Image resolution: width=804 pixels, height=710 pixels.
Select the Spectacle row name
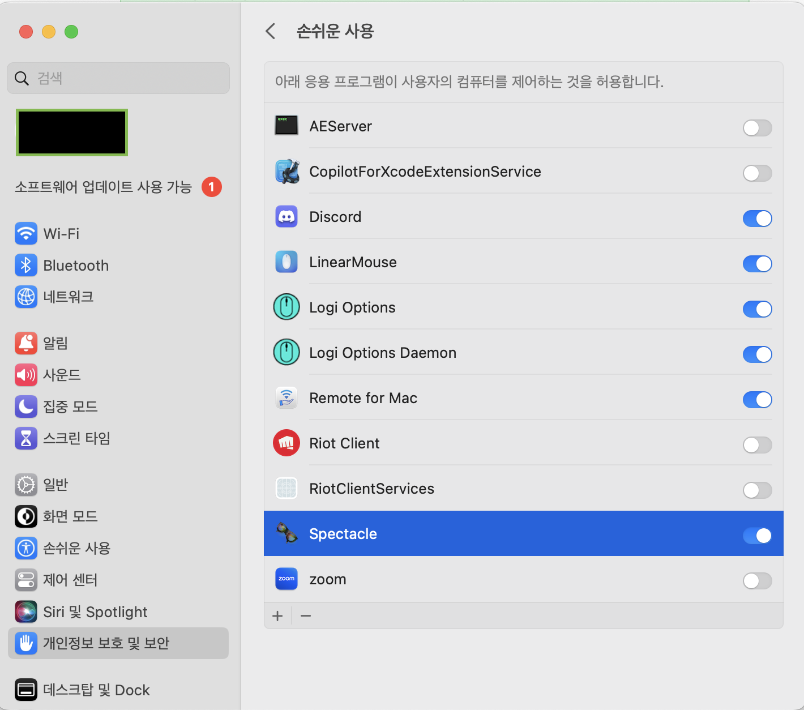tap(343, 534)
